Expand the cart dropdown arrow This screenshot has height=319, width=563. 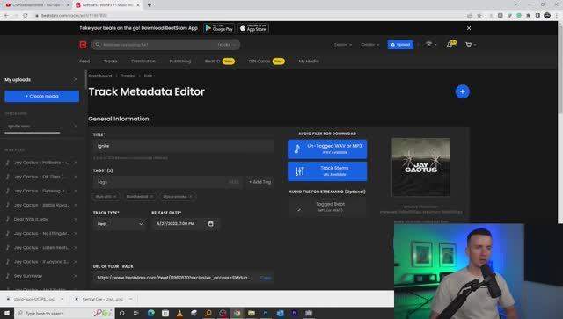(475, 45)
